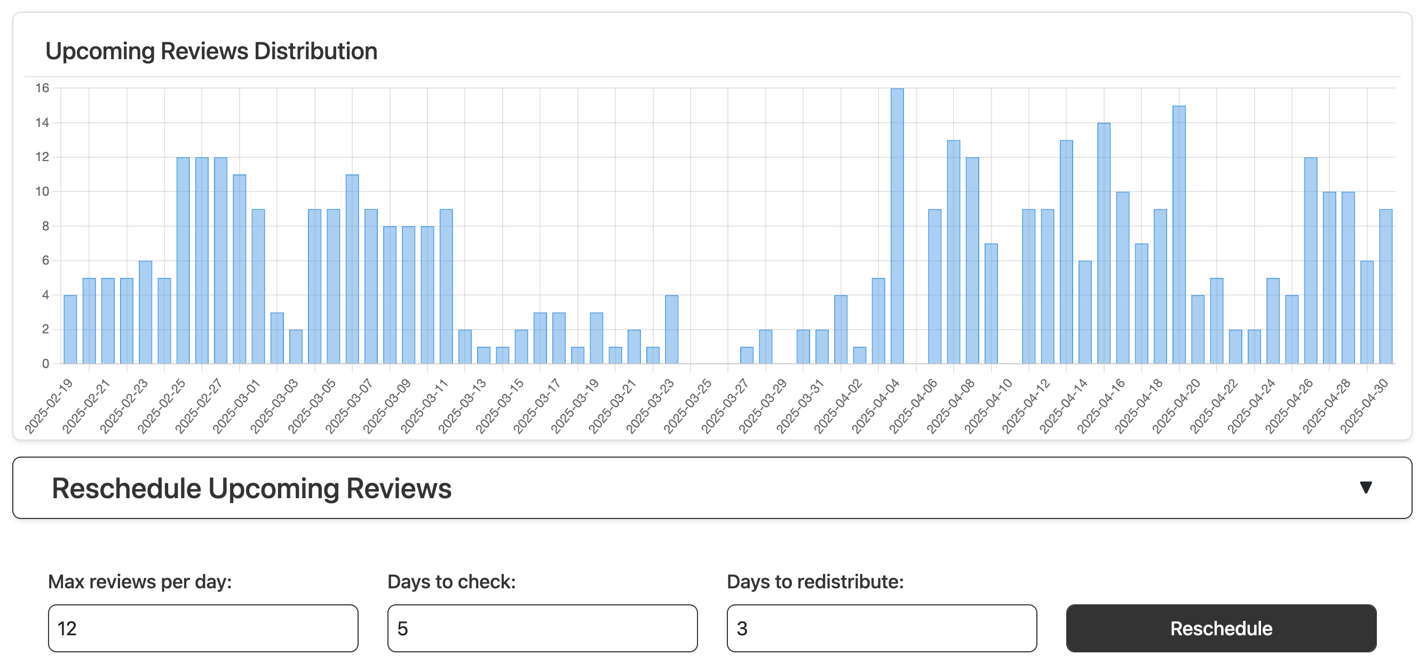Click the 14-review bar at 2025-04-15
The image size is (1427, 671).
[1104, 243]
